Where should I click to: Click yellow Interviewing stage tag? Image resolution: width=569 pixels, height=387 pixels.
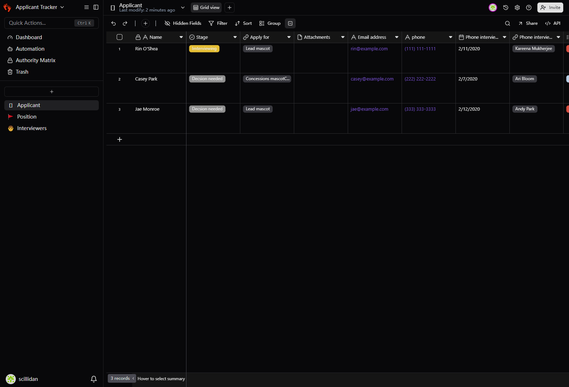[204, 49]
